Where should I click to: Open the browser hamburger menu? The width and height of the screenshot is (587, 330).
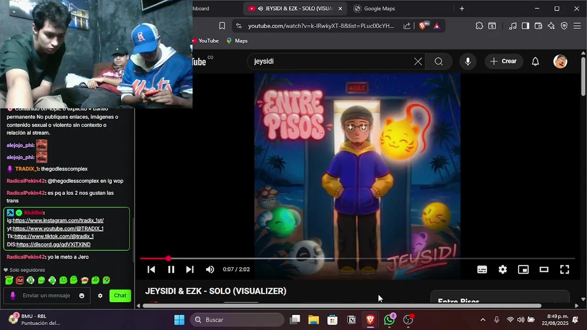coord(577,26)
